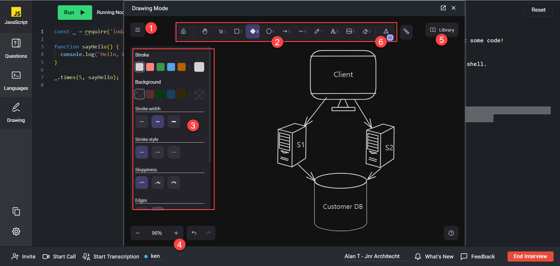Image resolution: width=560 pixels, height=266 pixels.
Task: Select the rectangle shape tool
Action: pyautogui.click(x=237, y=31)
